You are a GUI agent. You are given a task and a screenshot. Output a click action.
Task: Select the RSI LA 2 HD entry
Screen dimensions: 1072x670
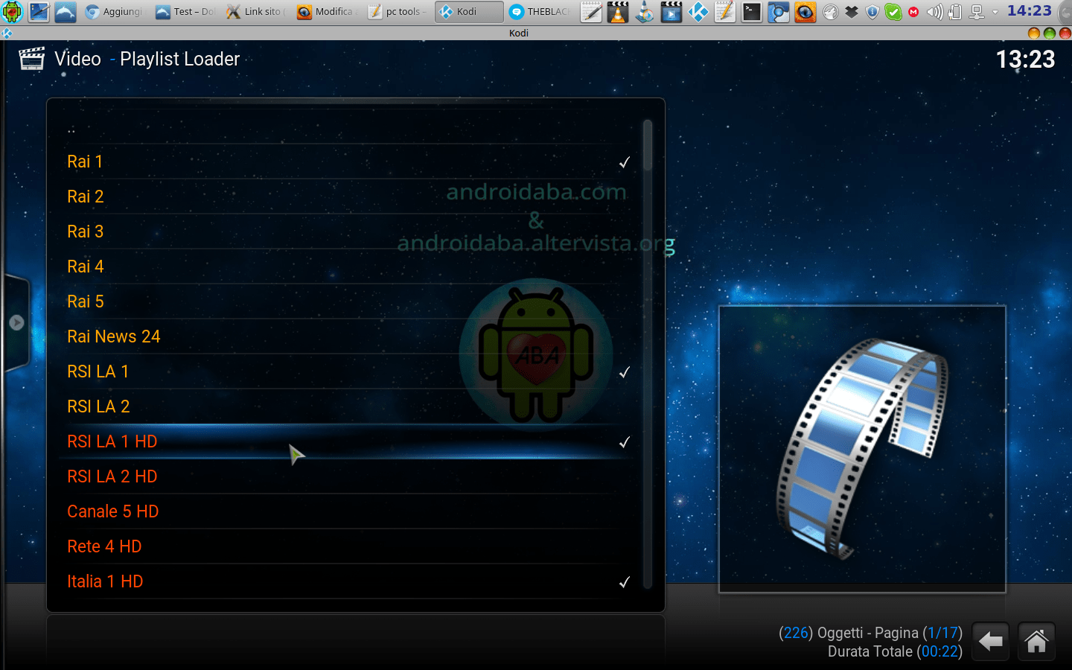[348, 476]
